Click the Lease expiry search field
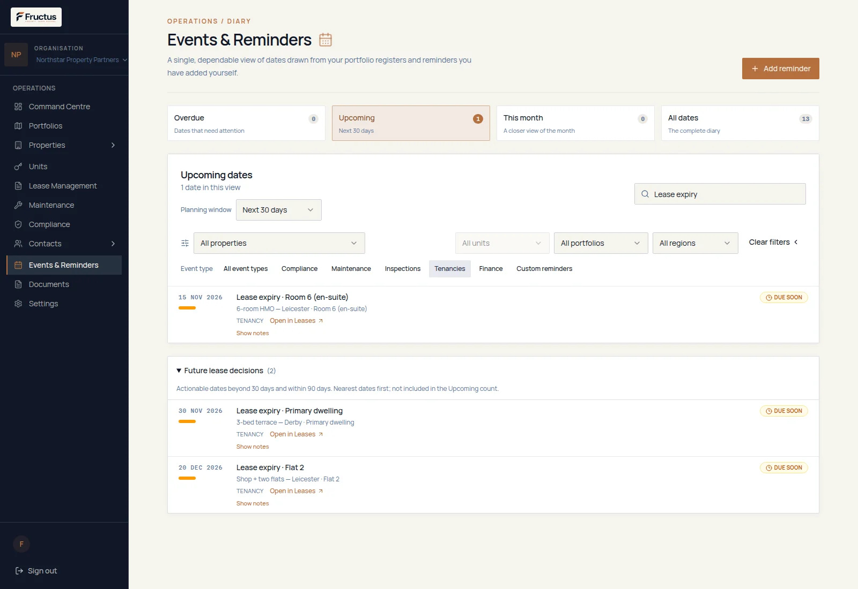 (x=720, y=194)
